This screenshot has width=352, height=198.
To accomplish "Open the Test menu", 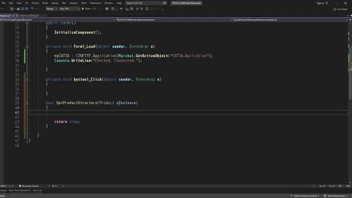I will tap(64, 3).
